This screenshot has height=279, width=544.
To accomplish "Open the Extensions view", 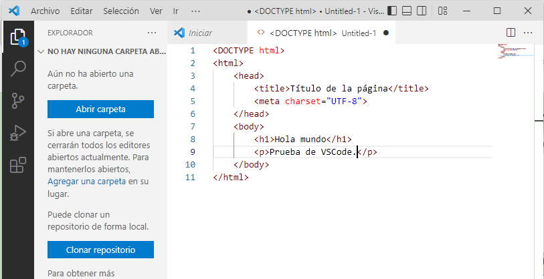I will click(18, 165).
